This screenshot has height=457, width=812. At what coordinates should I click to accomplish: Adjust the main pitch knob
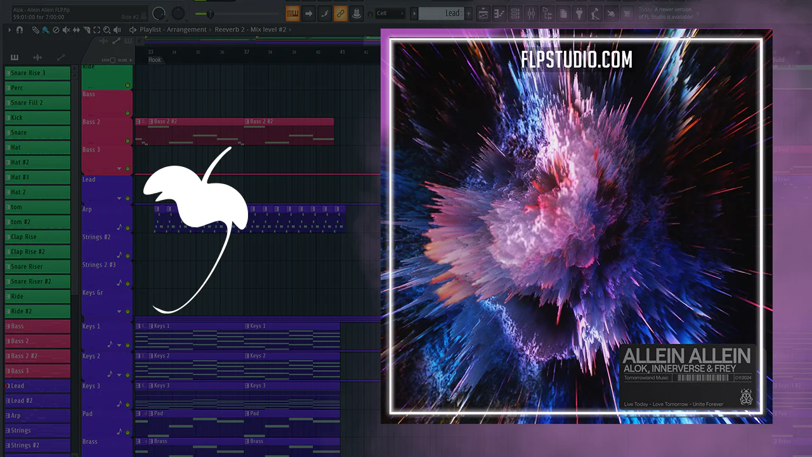178,13
